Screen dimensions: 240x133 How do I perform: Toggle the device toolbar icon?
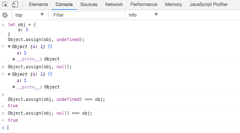click(15, 5)
